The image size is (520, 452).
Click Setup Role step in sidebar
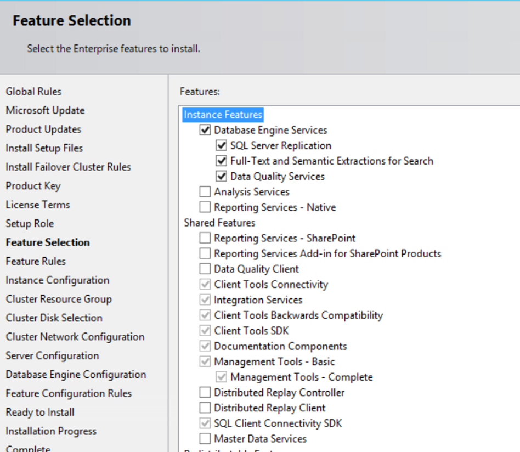click(x=30, y=224)
